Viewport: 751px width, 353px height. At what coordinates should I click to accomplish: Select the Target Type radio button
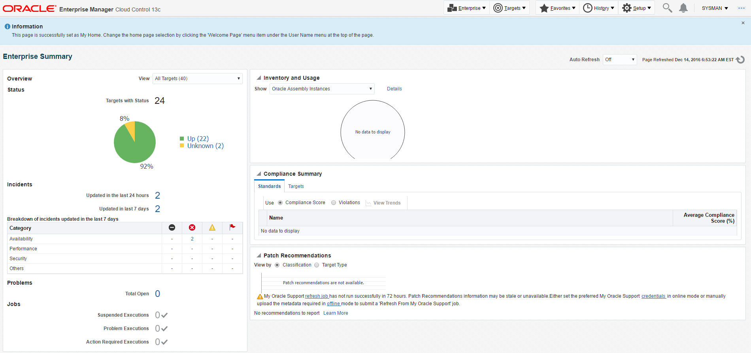317,265
